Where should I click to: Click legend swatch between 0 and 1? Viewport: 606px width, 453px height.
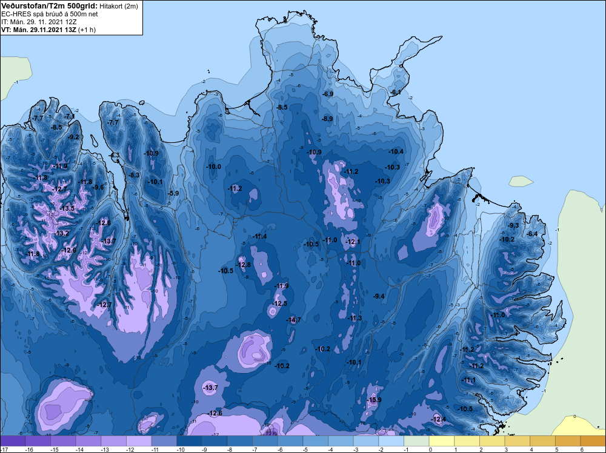[x=442, y=441]
